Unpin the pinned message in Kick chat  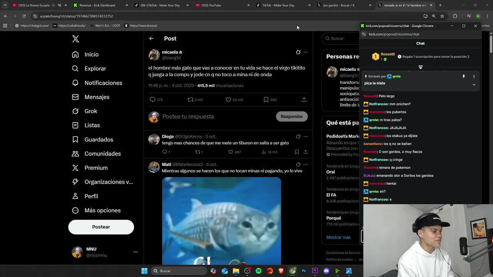click(464, 77)
